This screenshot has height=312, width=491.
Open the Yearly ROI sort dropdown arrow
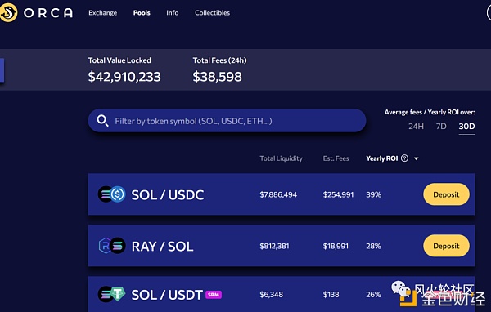pos(417,158)
